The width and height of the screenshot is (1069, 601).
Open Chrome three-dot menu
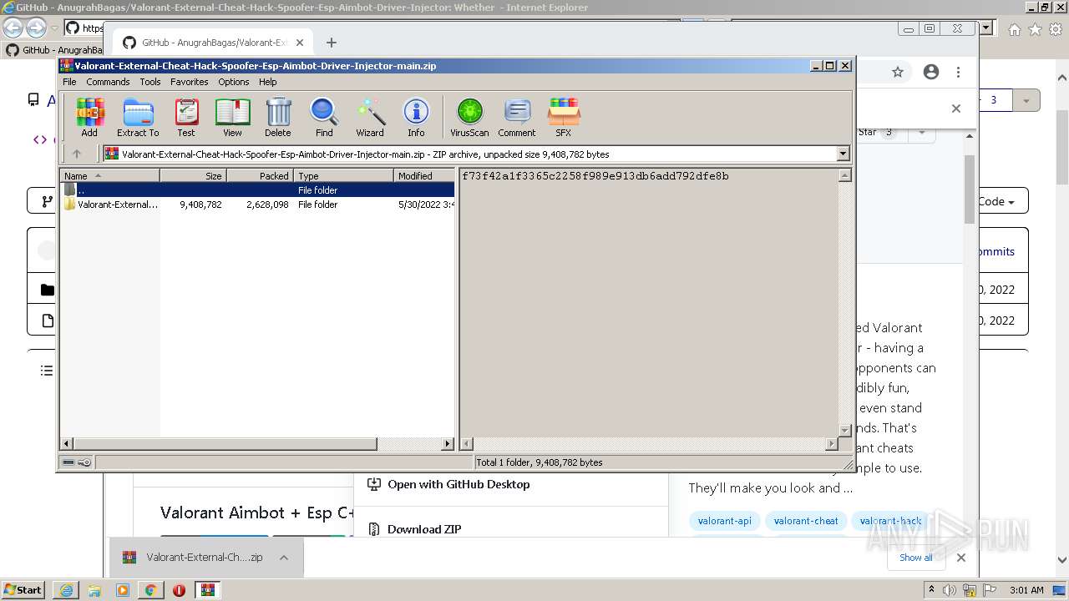pos(959,73)
